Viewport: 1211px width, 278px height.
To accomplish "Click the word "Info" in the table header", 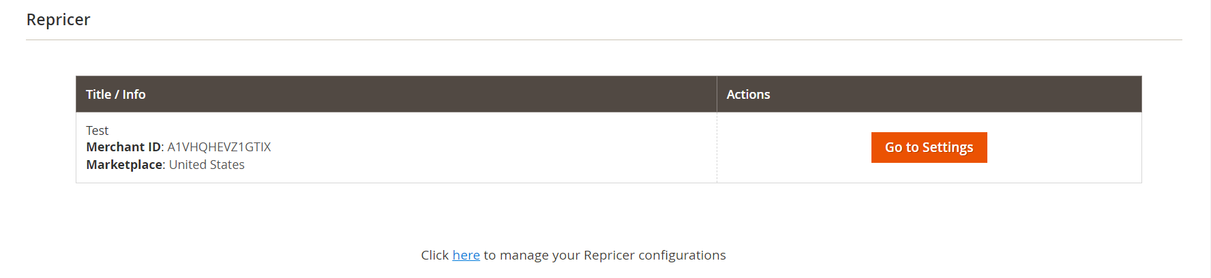I will tap(134, 94).
